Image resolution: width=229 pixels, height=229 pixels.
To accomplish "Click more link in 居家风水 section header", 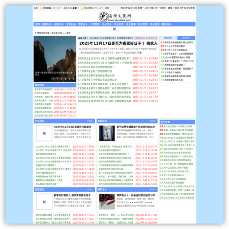I will [x=153, y=121].
